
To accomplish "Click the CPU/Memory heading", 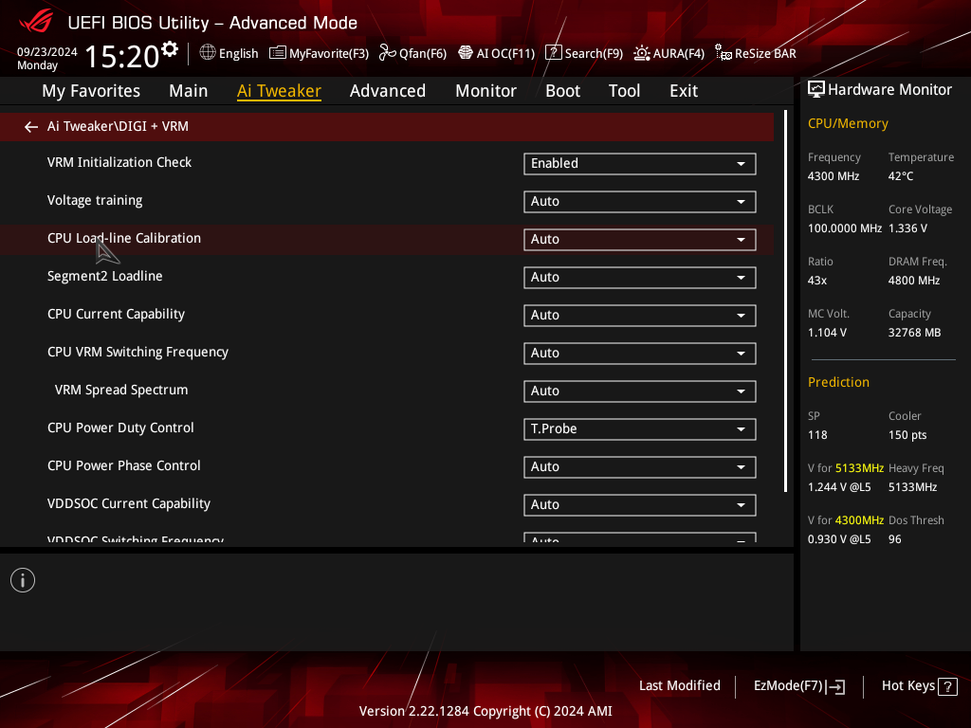I will tap(848, 124).
